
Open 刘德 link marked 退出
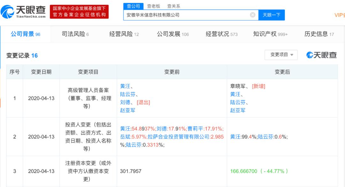125,102
